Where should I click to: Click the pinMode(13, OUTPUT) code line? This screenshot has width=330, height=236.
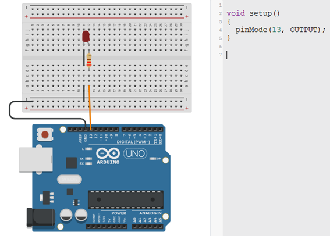pos(281,30)
